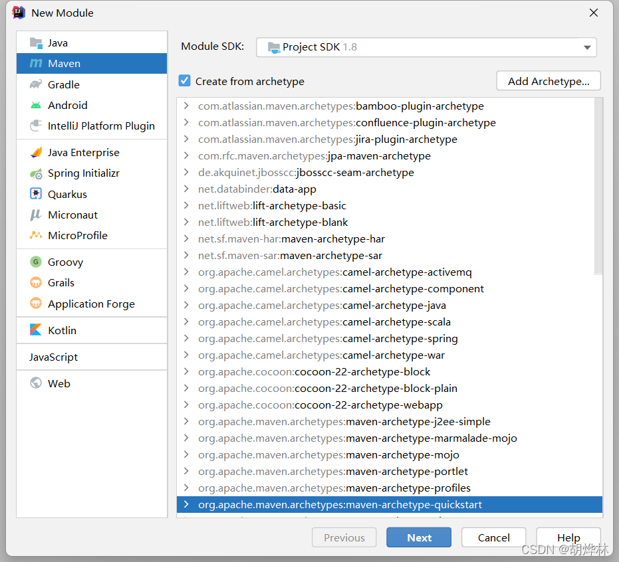The width and height of the screenshot is (619, 562).
Task: Close the New Module dialog
Action: pyautogui.click(x=593, y=13)
